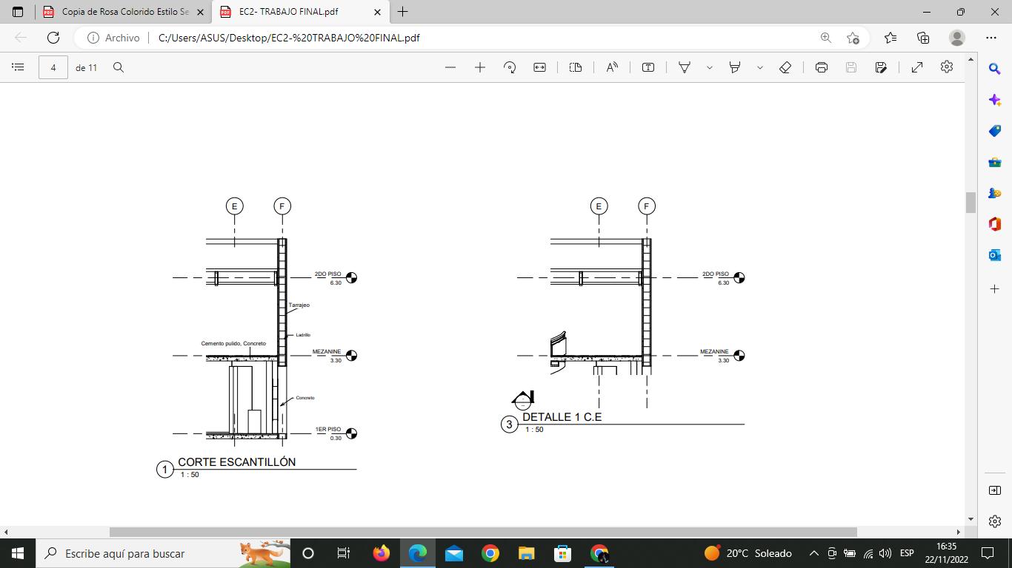Click the vertical scrollbar down arrow

[971, 519]
